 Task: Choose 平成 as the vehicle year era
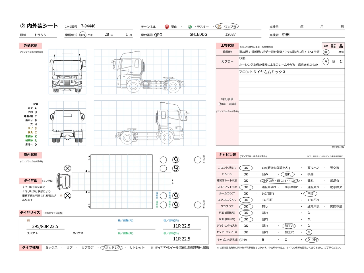(x=82, y=35)
